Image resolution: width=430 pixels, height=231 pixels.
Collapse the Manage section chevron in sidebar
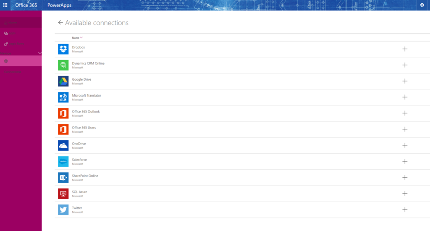(x=40, y=53)
